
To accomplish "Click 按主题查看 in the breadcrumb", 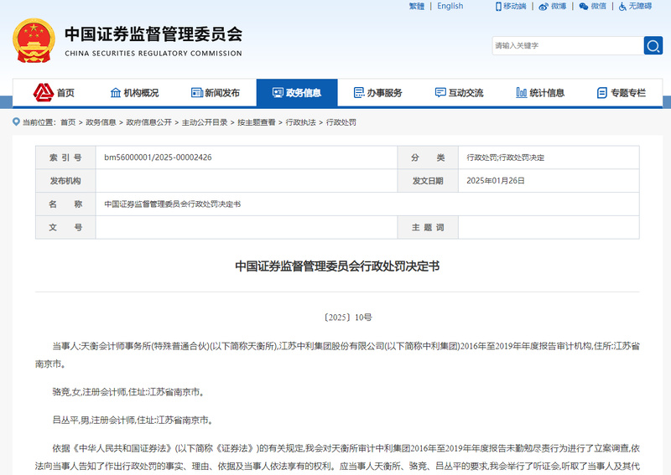I will click(257, 122).
